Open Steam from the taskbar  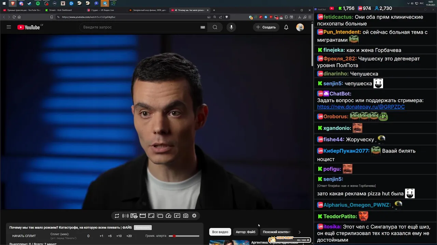click(29, 3)
